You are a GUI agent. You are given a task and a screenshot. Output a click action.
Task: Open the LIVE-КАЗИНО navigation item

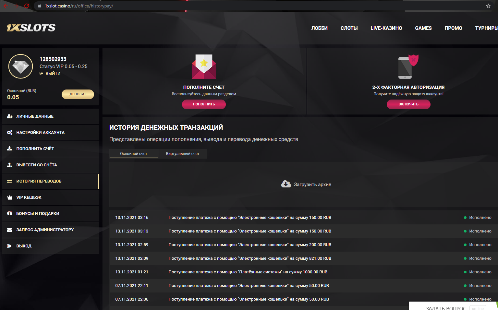click(386, 28)
